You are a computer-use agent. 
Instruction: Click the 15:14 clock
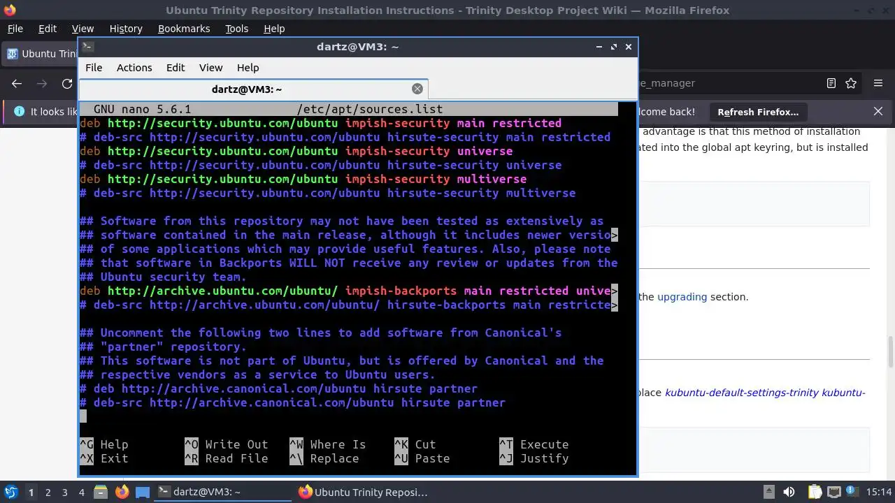click(x=880, y=492)
